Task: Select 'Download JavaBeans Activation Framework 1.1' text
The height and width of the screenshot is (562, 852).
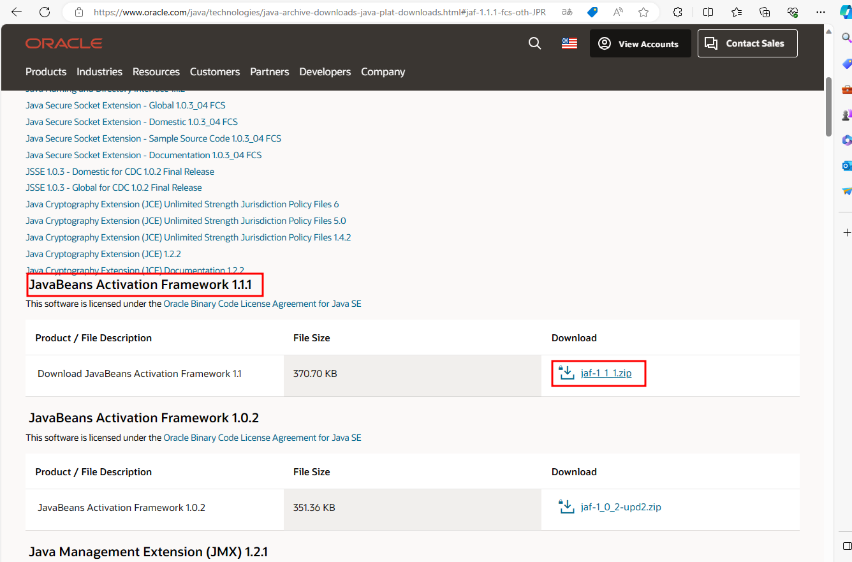Action: click(140, 373)
